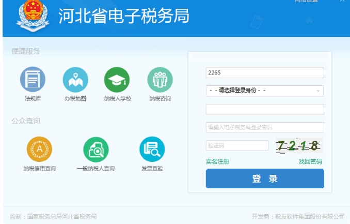
Task: Click the 纳税人学校 graduation cap icon
Action: 117,80
